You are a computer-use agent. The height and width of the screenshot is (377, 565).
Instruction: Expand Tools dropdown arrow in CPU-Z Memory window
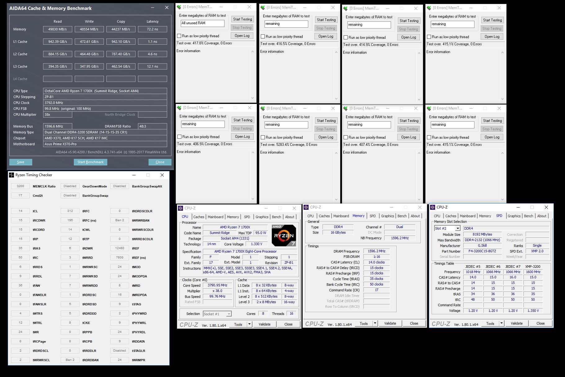click(375, 324)
